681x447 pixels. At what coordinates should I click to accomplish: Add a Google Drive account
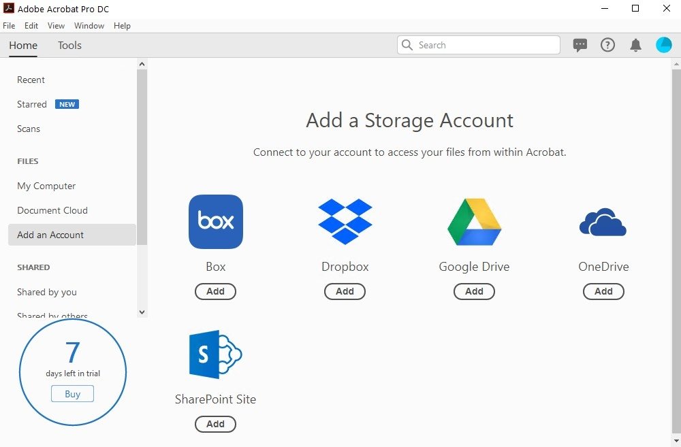(x=474, y=292)
